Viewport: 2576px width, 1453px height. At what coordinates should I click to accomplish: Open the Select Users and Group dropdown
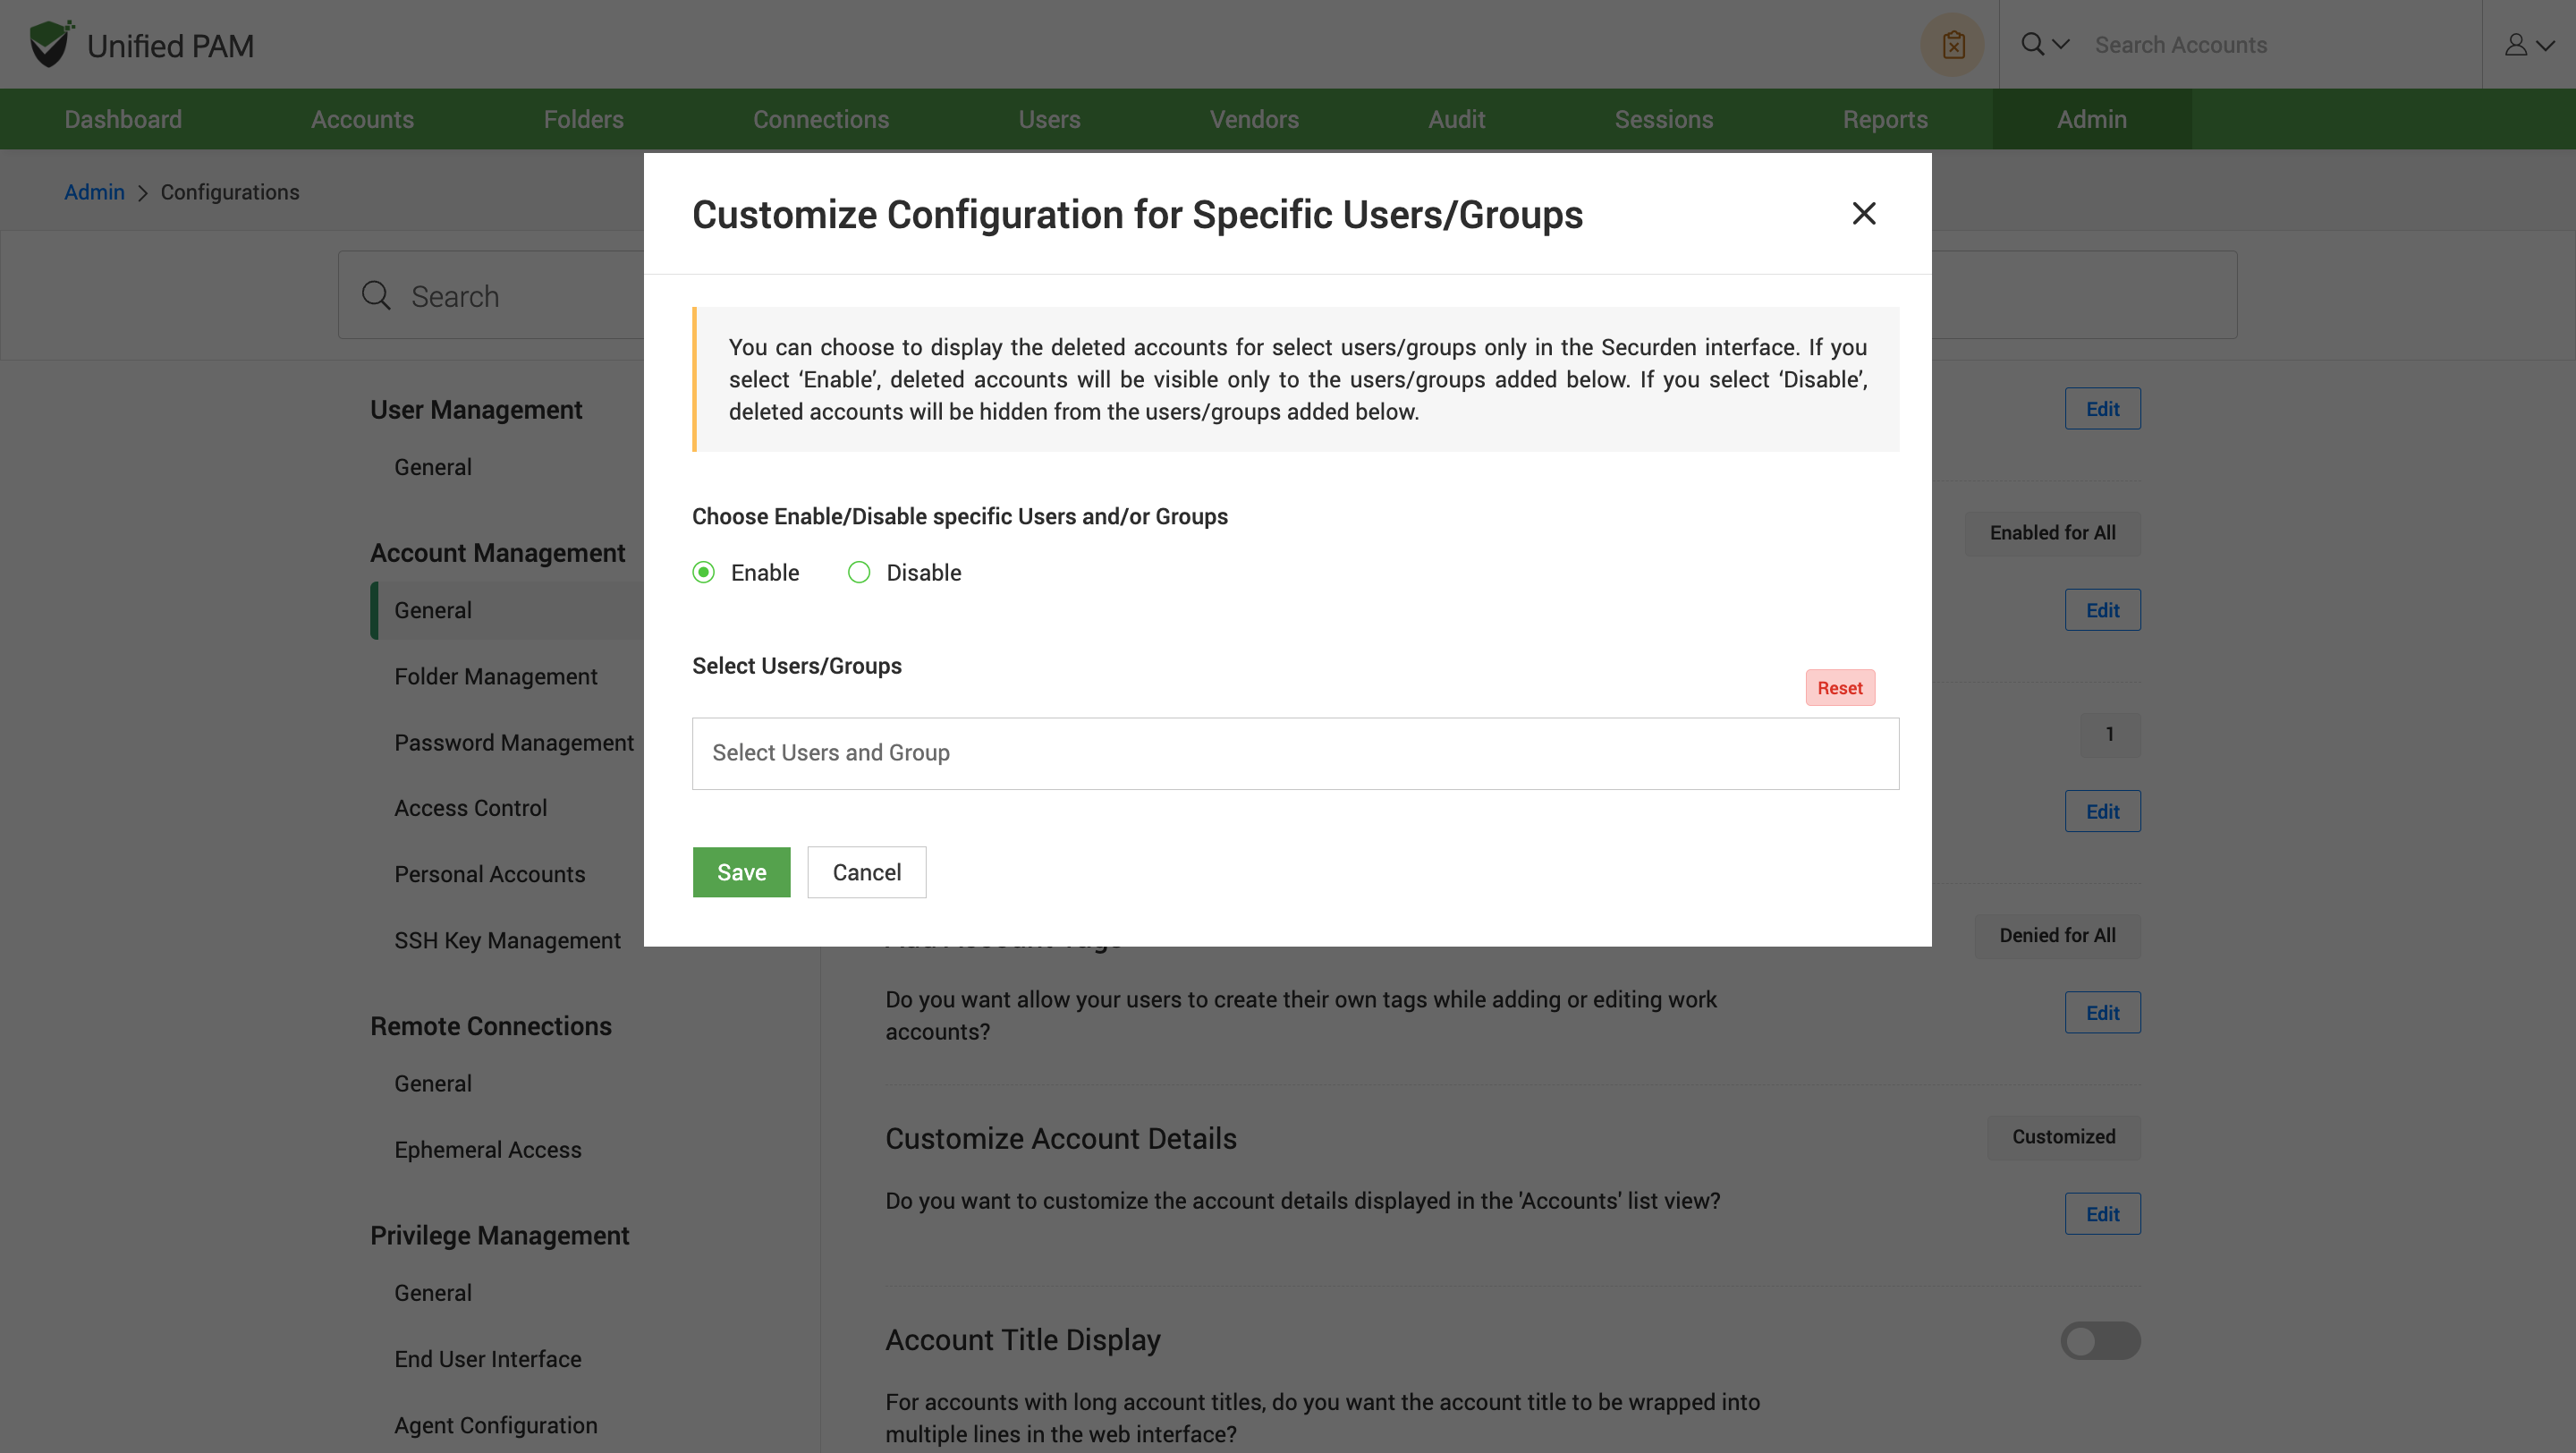click(1295, 754)
